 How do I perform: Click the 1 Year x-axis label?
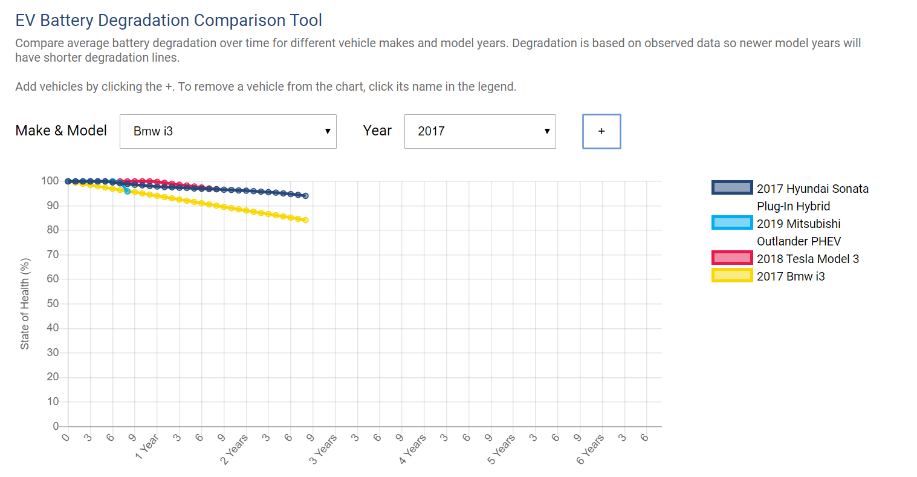147,446
